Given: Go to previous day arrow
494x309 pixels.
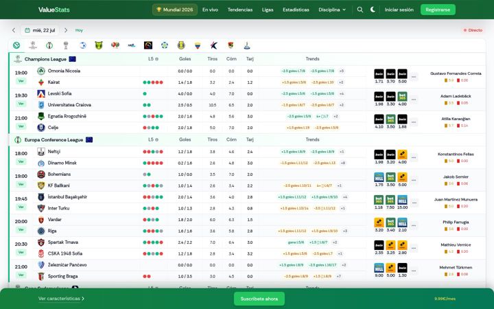Looking at the screenshot, I should (x=14, y=30).
